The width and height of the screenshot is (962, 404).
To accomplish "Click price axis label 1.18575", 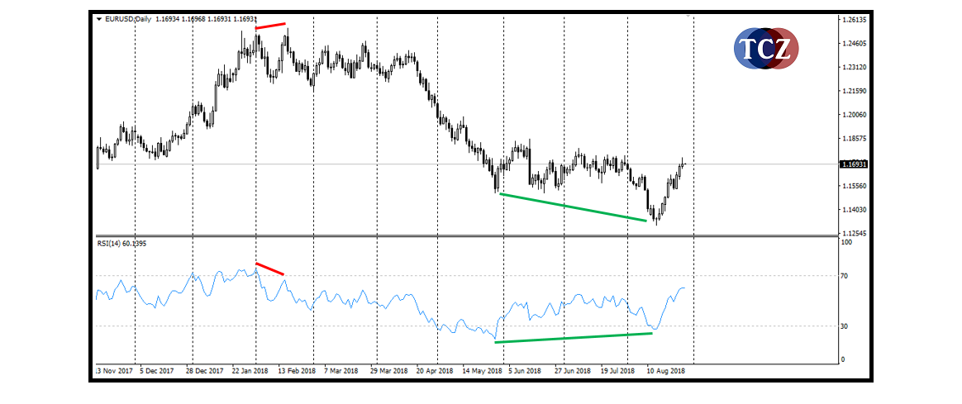I will click(x=854, y=139).
